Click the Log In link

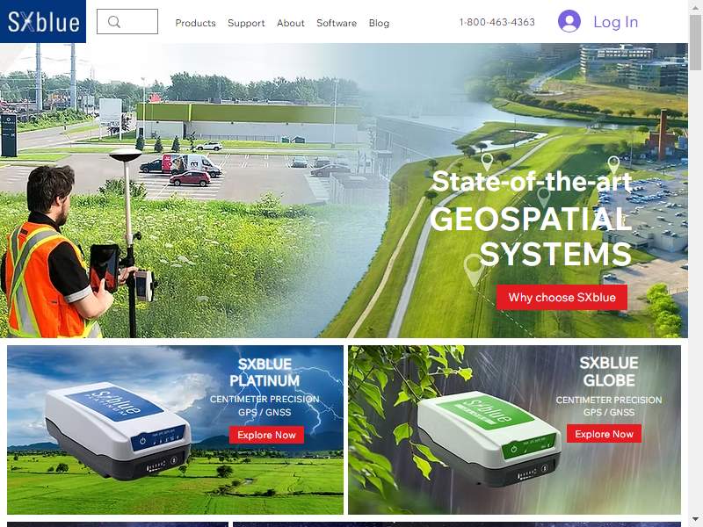pos(616,21)
